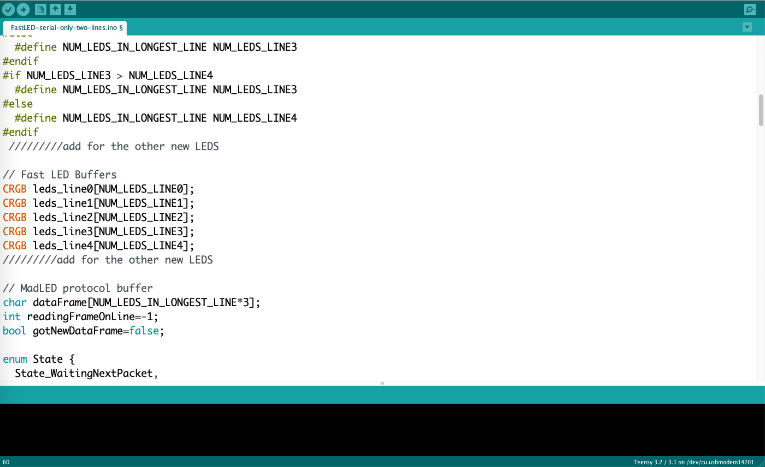Click the console divider grip dot

(x=382, y=384)
